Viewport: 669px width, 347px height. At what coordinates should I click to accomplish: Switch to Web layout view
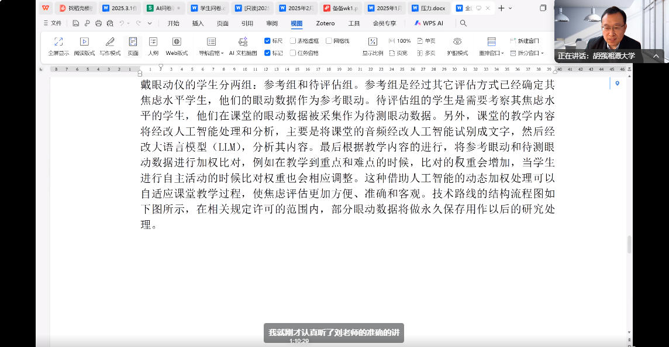pyautogui.click(x=177, y=46)
